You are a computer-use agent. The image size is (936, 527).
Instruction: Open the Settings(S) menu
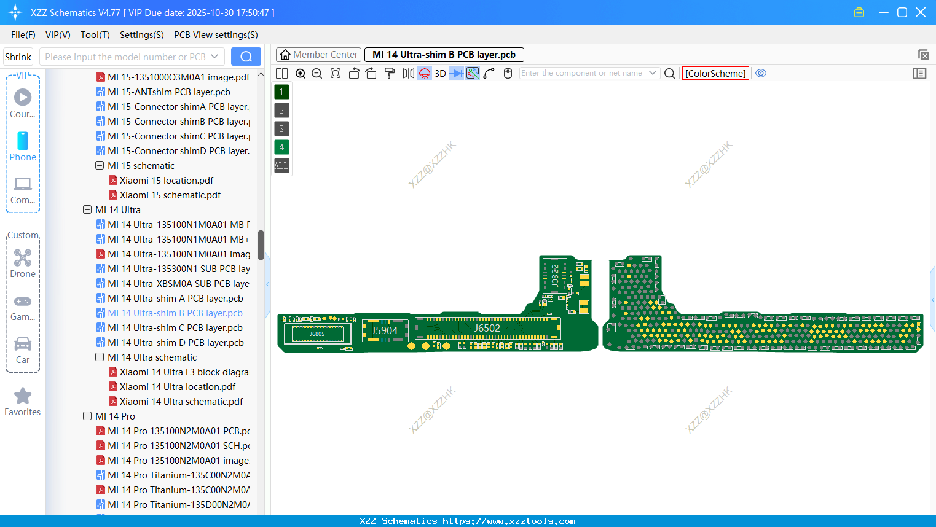tap(141, 35)
